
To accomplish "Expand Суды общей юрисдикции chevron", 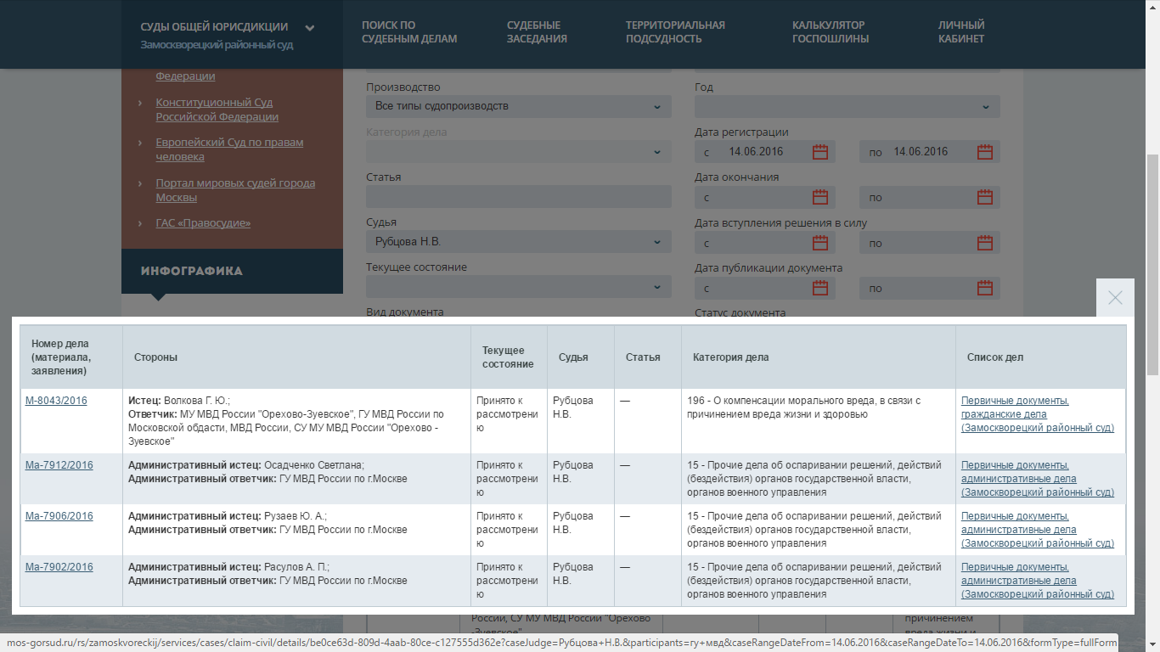I will pos(310,28).
